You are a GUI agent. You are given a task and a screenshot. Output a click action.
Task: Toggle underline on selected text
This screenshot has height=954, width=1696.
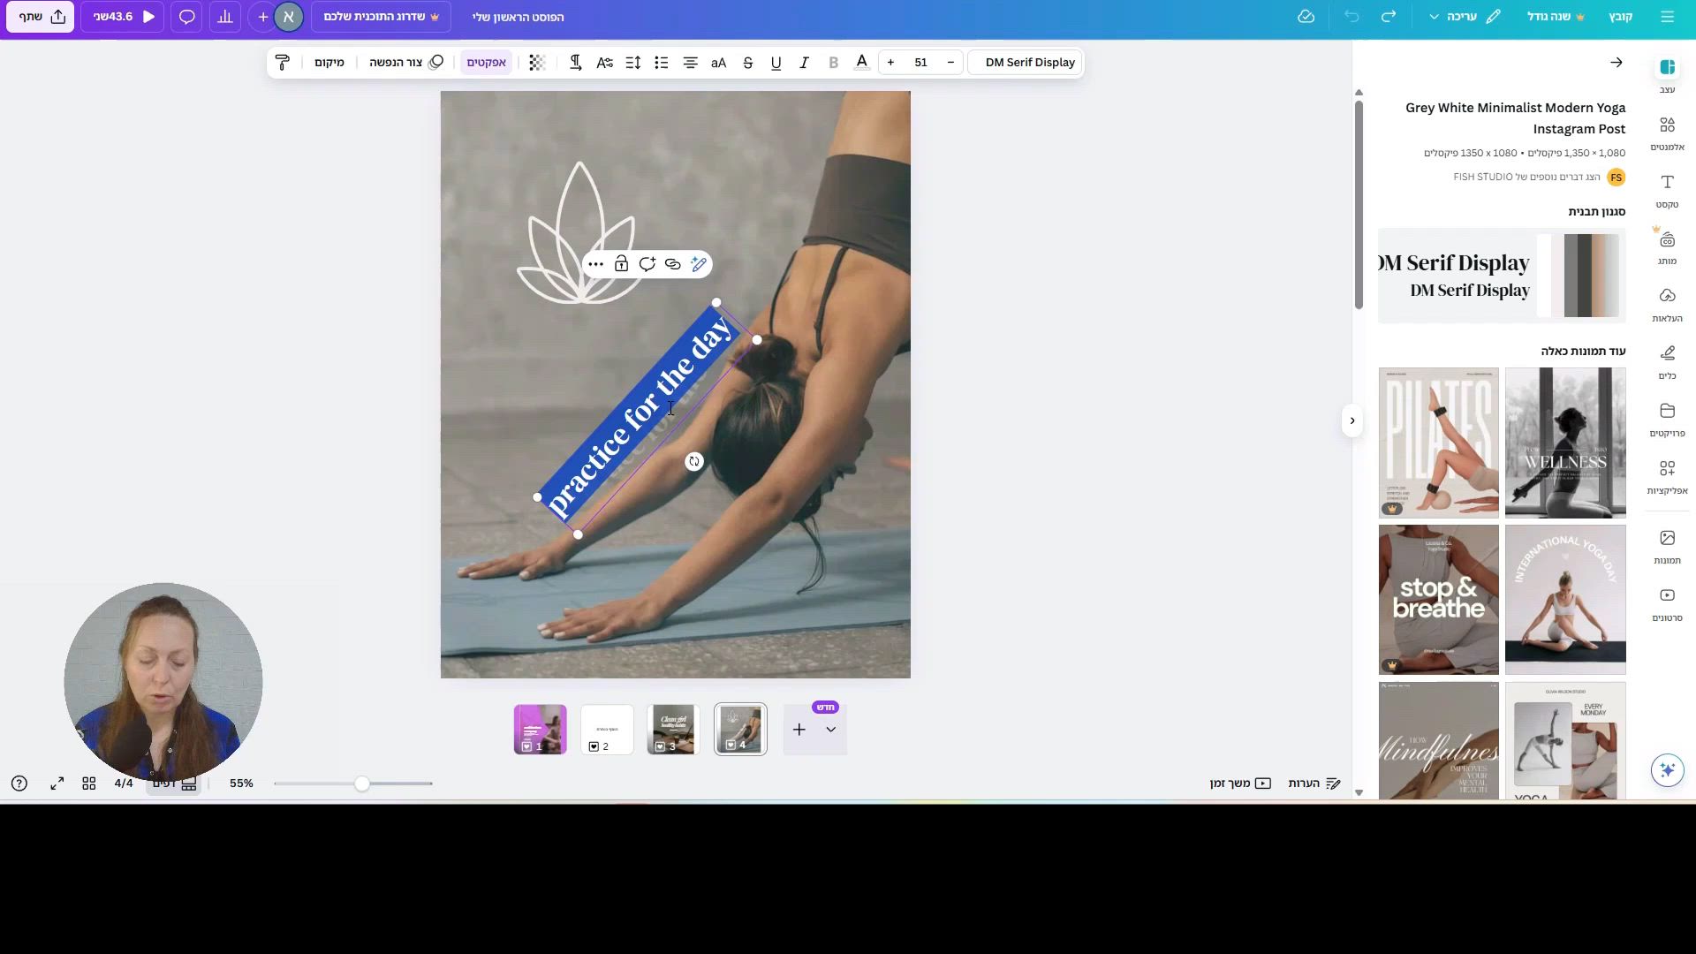776,63
